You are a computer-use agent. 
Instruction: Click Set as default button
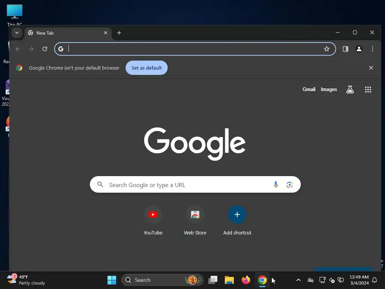point(147,68)
